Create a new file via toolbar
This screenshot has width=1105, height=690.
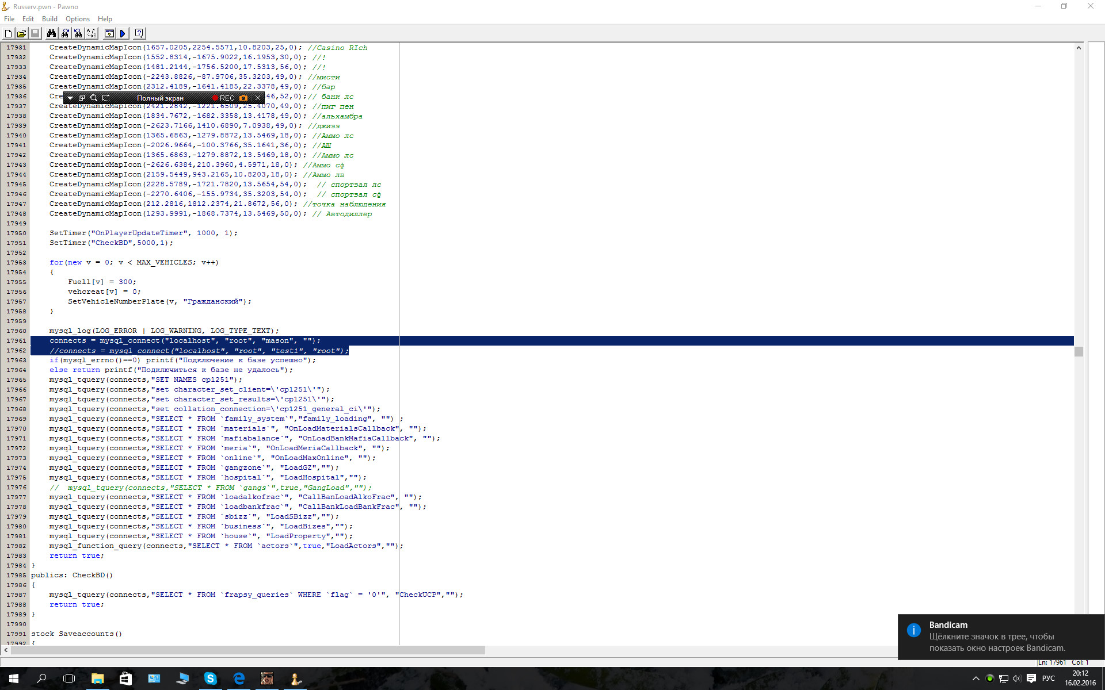coord(9,33)
